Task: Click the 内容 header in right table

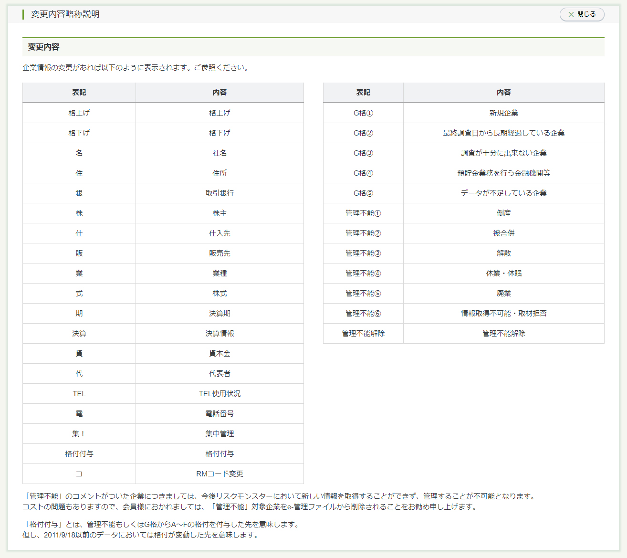Action: point(503,93)
